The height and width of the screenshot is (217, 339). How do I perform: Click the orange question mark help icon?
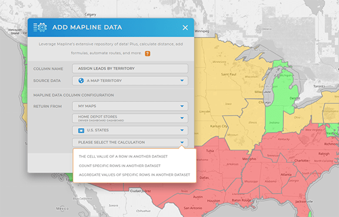coord(148,53)
